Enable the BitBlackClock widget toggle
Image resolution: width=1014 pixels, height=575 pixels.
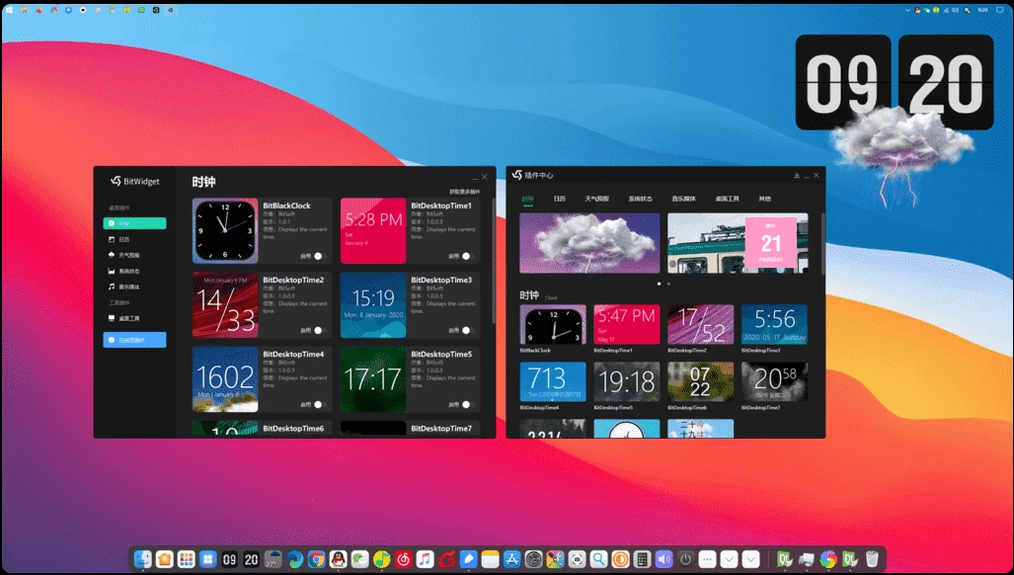[321, 256]
